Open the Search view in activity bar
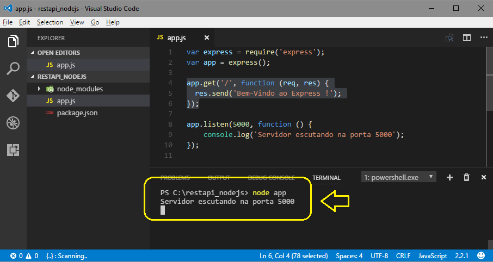 click(x=13, y=68)
